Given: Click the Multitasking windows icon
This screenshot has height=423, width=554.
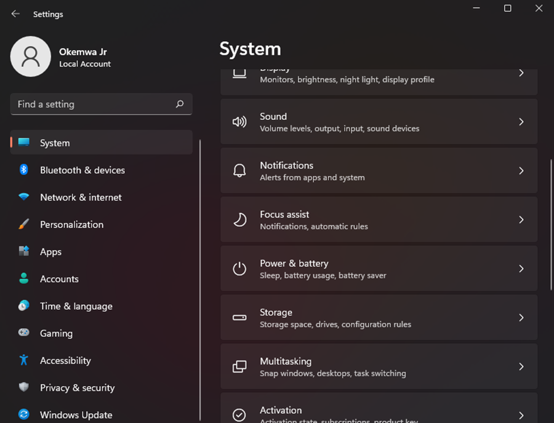Looking at the screenshot, I should [239, 366].
